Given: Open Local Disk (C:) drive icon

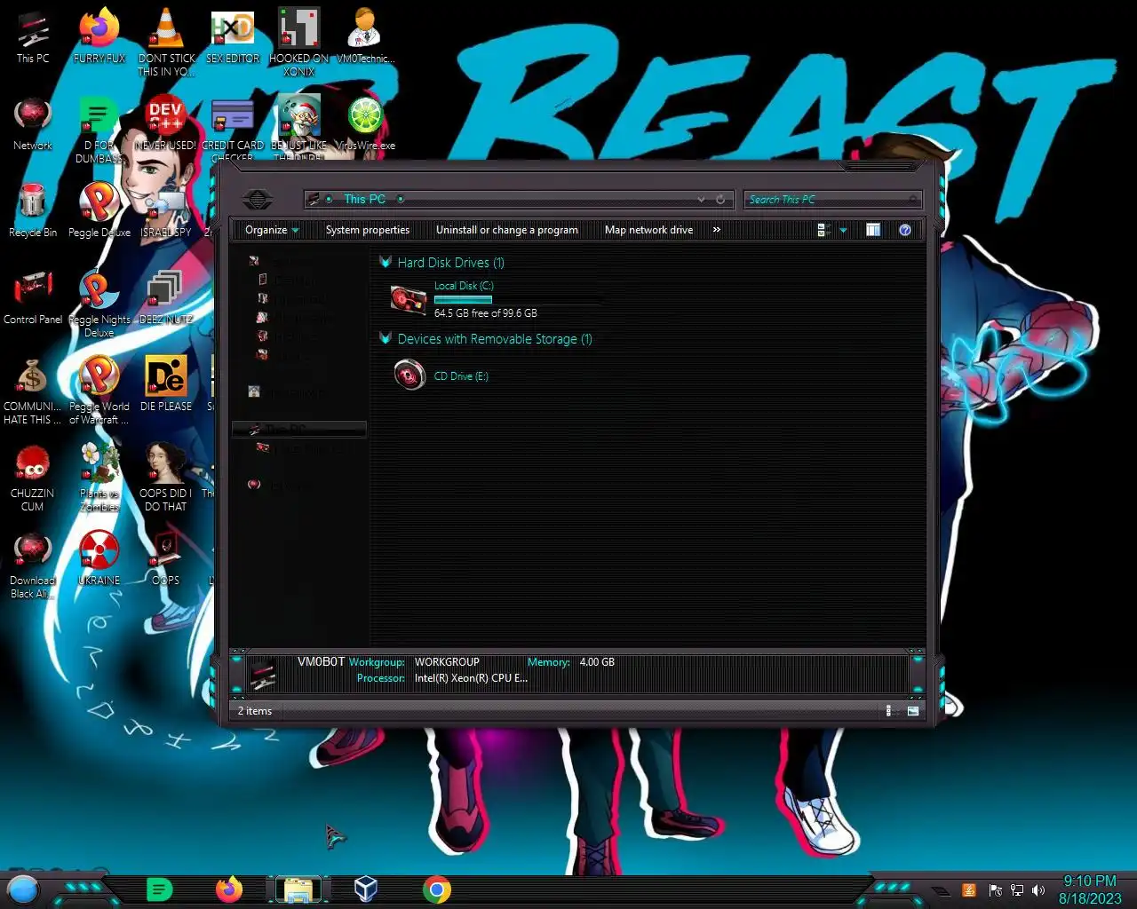Looking at the screenshot, I should pyautogui.click(x=409, y=299).
